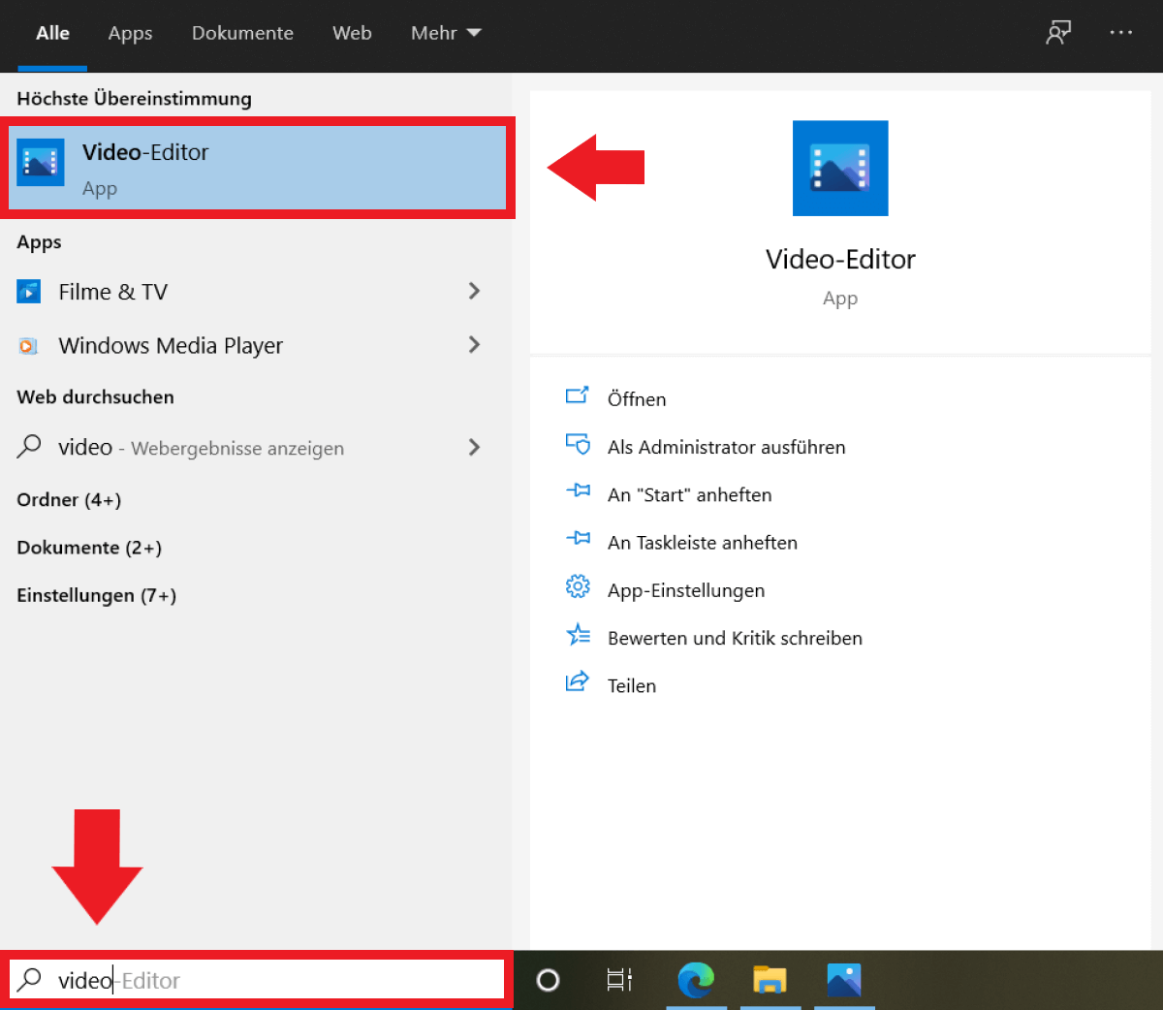The height and width of the screenshot is (1010, 1163).
Task: Open the Photos app on the taskbar
Action: coord(844,980)
